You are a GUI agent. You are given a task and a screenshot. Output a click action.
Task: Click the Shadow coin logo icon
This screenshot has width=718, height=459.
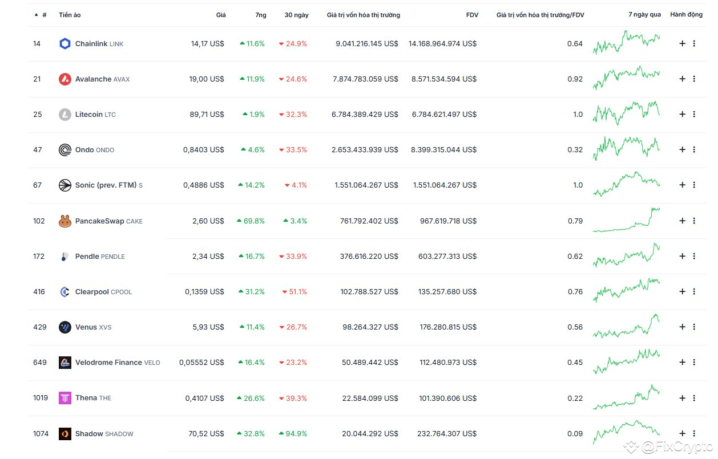[x=64, y=433]
